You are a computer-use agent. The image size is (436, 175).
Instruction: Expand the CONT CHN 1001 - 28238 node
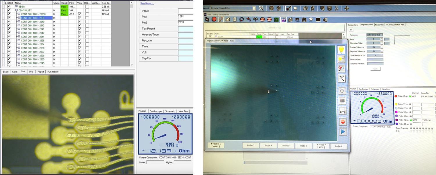coord(19,14)
